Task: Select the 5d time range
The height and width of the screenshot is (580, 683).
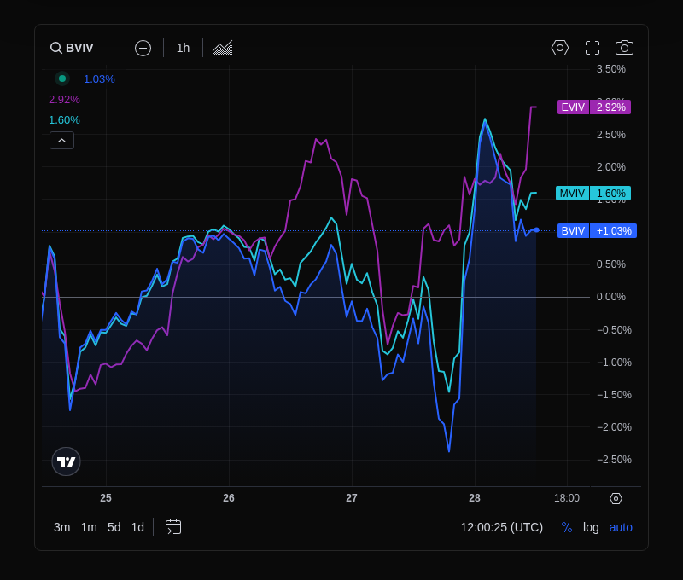Action: [x=114, y=527]
